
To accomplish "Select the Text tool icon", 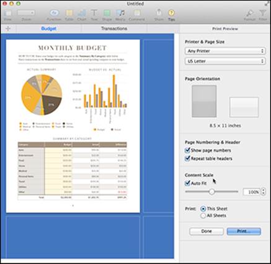I will coord(94,13).
